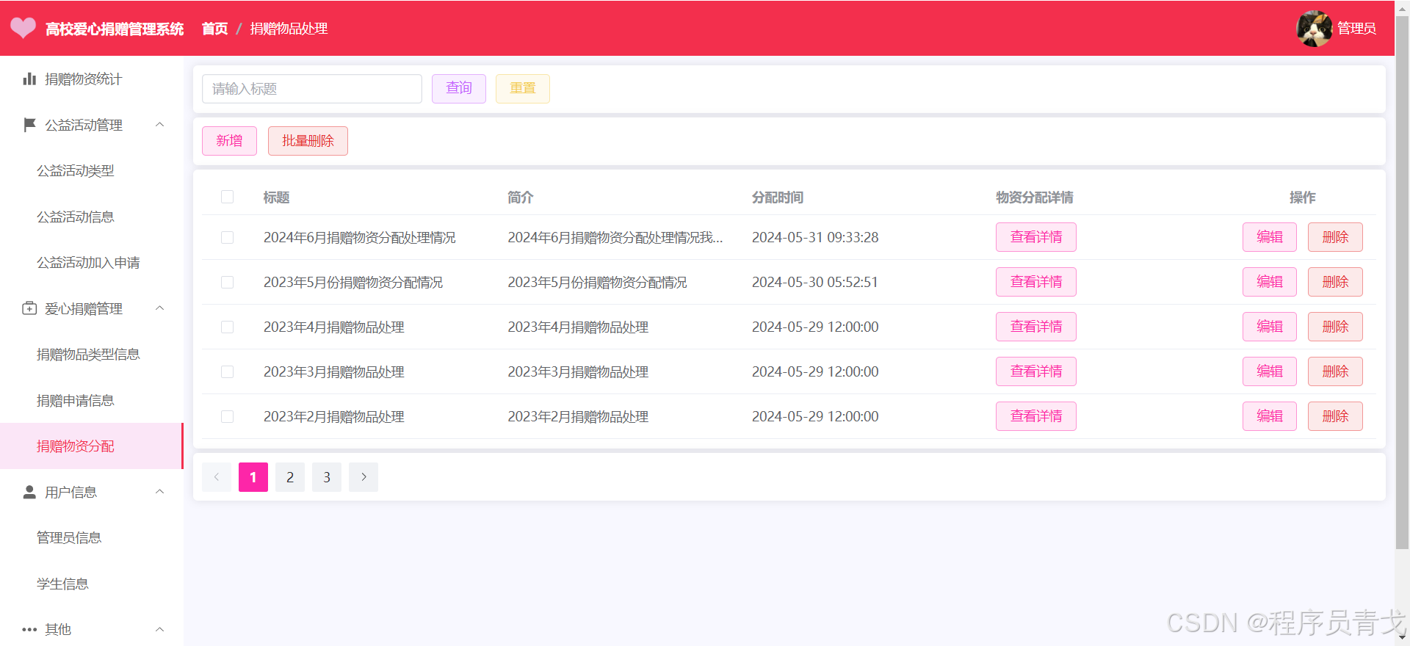The width and height of the screenshot is (1410, 646).
Task: Click the 捐赠物品处理 breadcrumb text
Action: [289, 29]
